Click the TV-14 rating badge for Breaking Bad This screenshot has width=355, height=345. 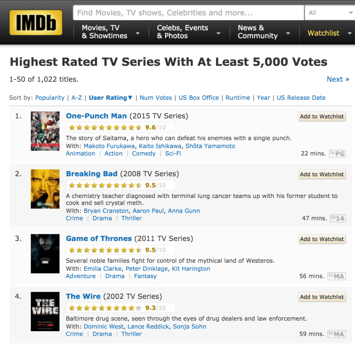coord(338,218)
